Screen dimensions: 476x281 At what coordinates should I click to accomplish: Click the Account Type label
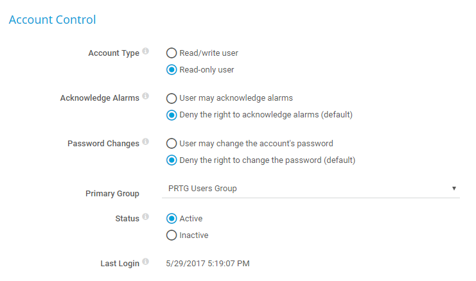point(114,53)
